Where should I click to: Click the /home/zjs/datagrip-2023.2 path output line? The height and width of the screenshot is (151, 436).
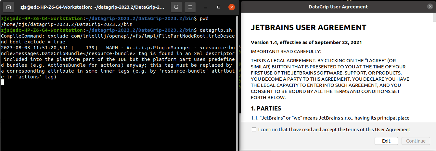pos(67,24)
